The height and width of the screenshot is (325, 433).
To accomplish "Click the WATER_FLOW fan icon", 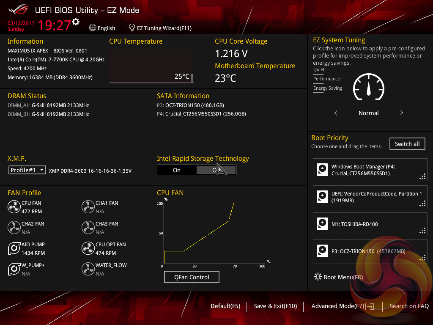I will tap(88, 269).
